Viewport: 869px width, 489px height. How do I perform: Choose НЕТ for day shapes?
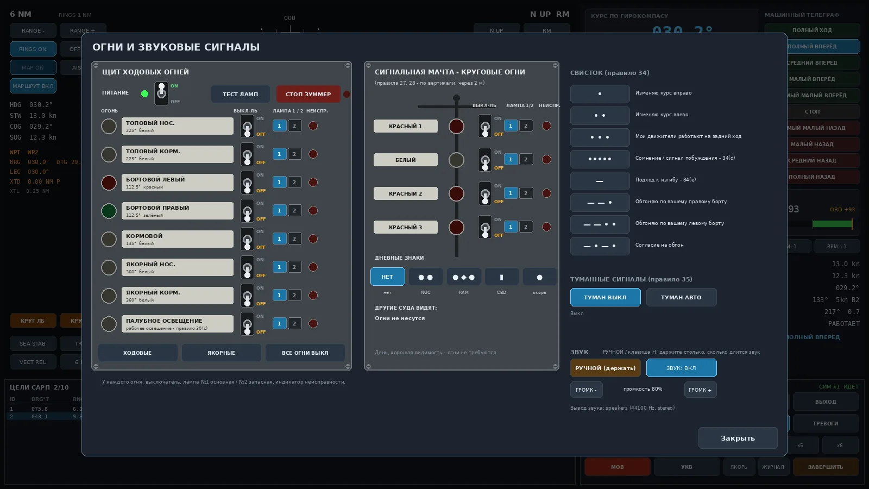pyautogui.click(x=387, y=277)
